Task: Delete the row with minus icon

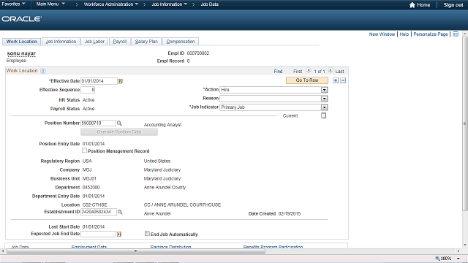Action: point(343,80)
